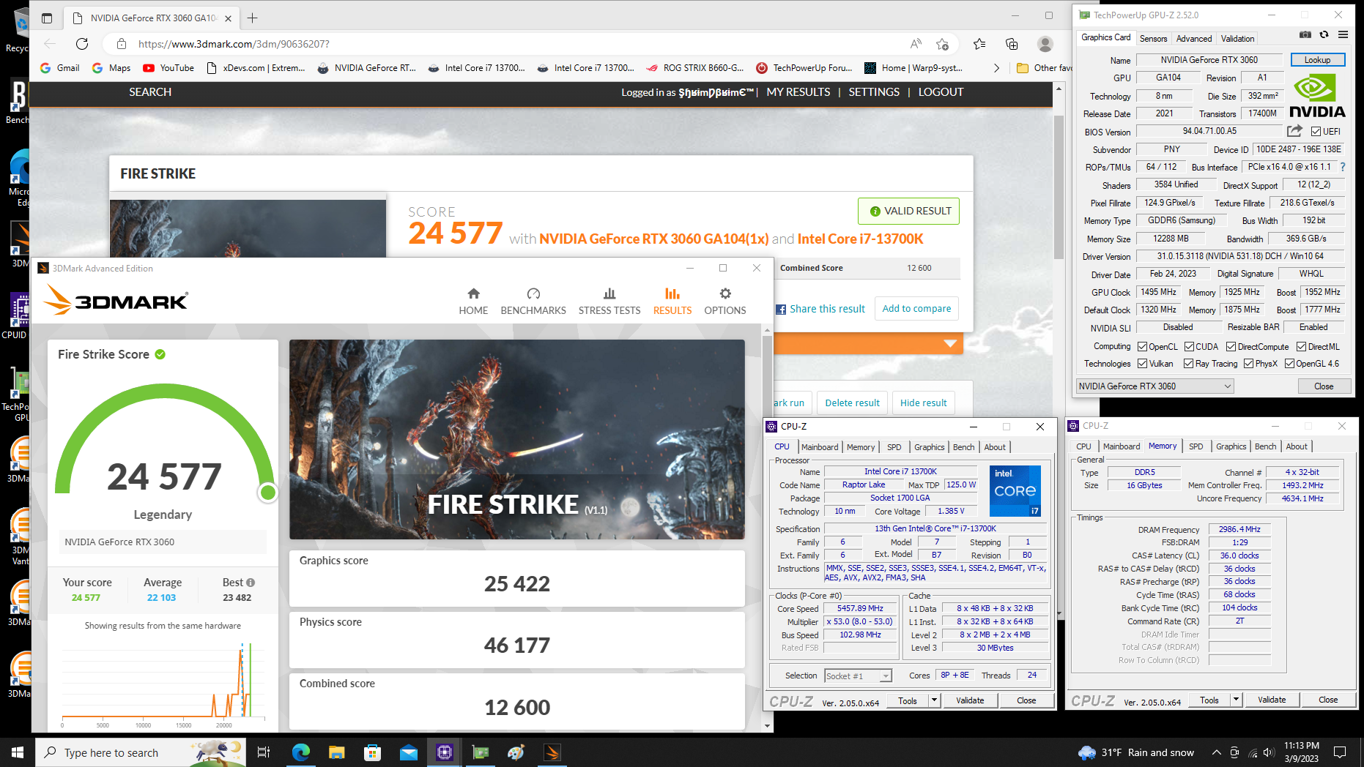Open 3DMark HOME icon
This screenshot has height=767, width=1364.
473,293
